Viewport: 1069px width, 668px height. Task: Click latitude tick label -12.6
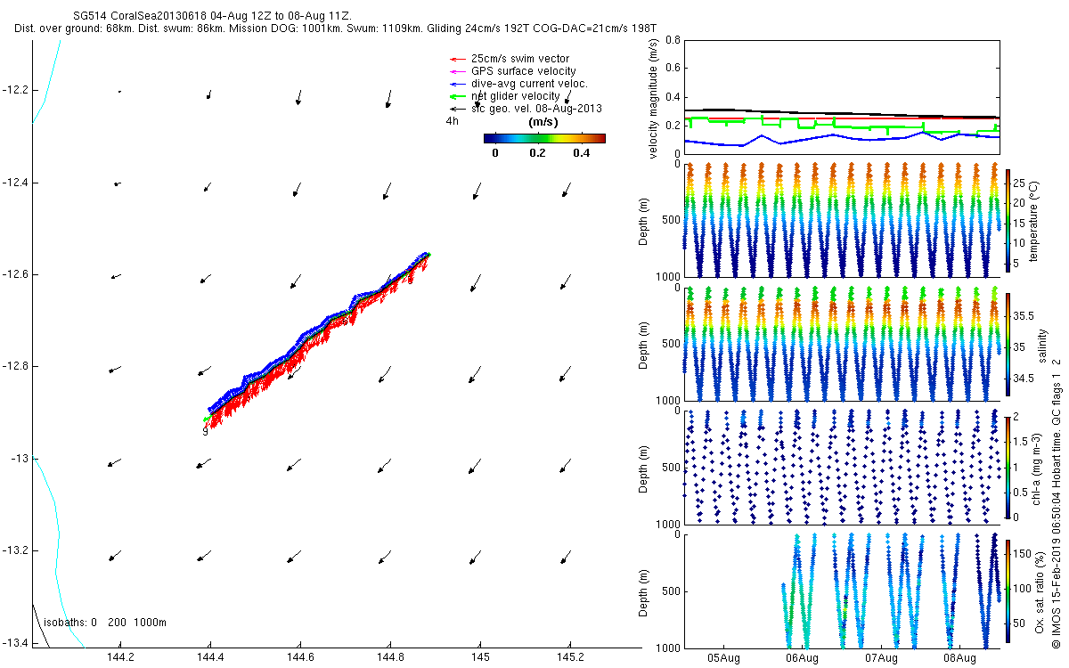16,274
